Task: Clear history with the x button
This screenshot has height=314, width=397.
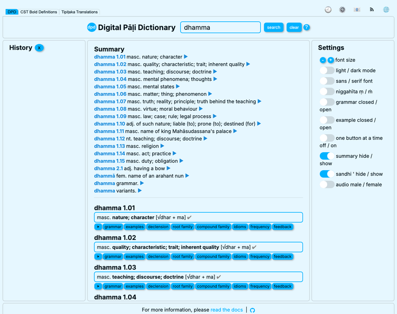Action: [39, 48]
